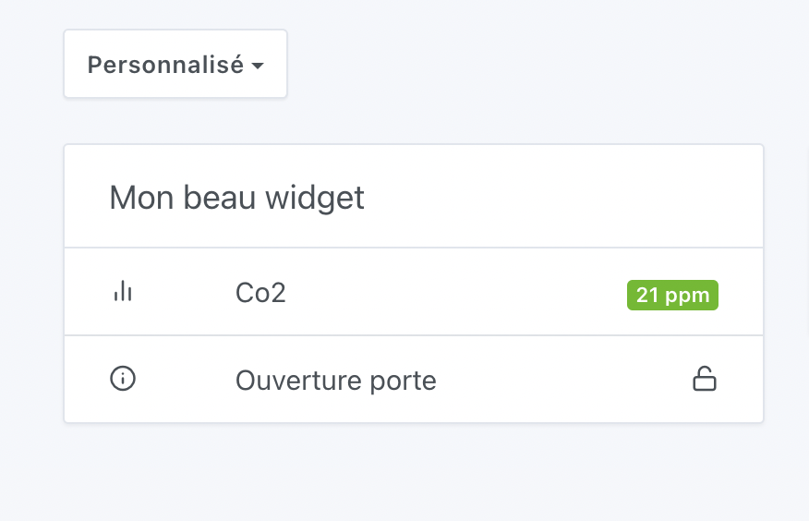This screenshot has height=521, width=809.
Task: Click the Mon beau widget title
Action: 237,198
